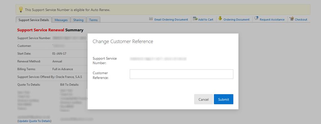Submit the customer reference change

point(224,99)
